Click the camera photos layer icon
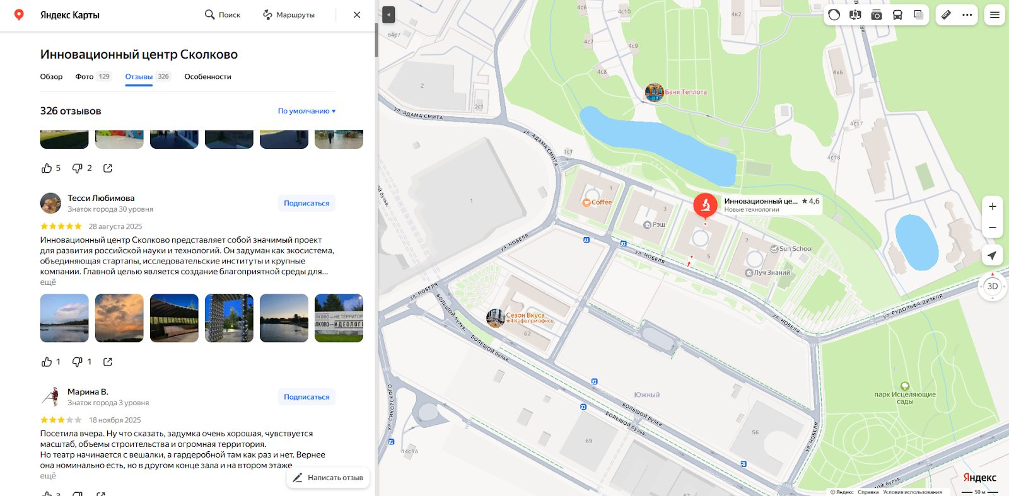The width and height of the screenshot is (1009, 496). [877, 15]
